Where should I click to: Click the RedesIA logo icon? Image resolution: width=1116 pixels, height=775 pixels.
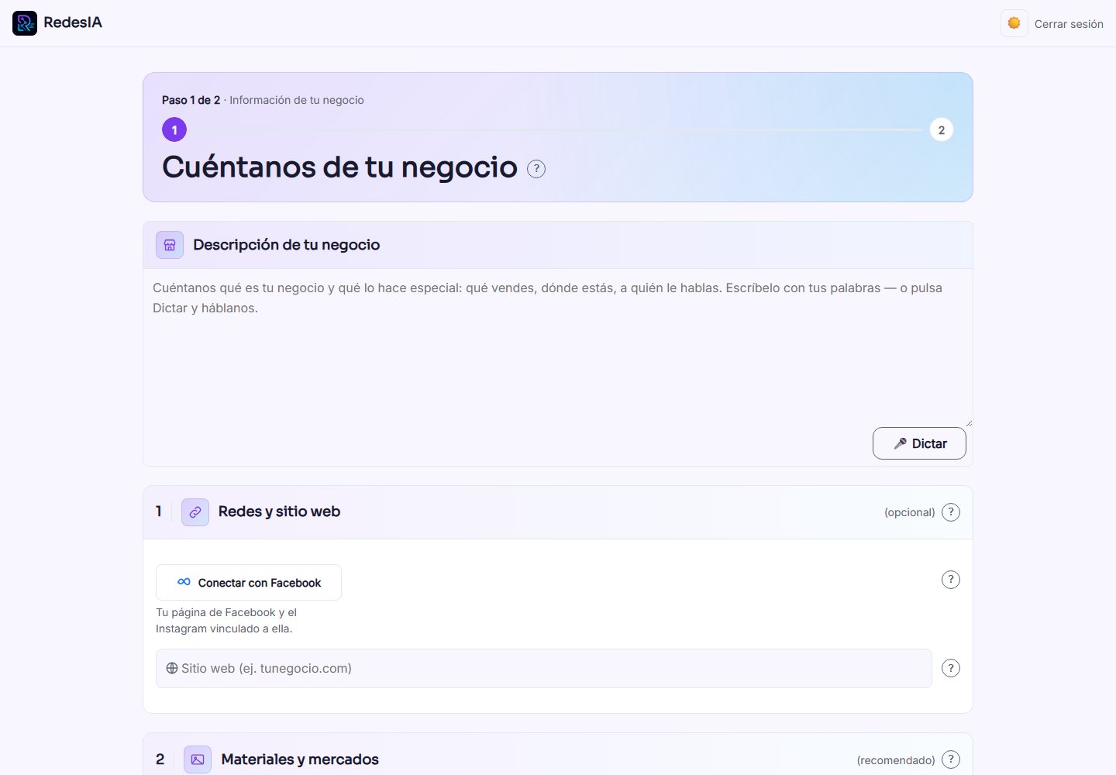click(25, 23)
